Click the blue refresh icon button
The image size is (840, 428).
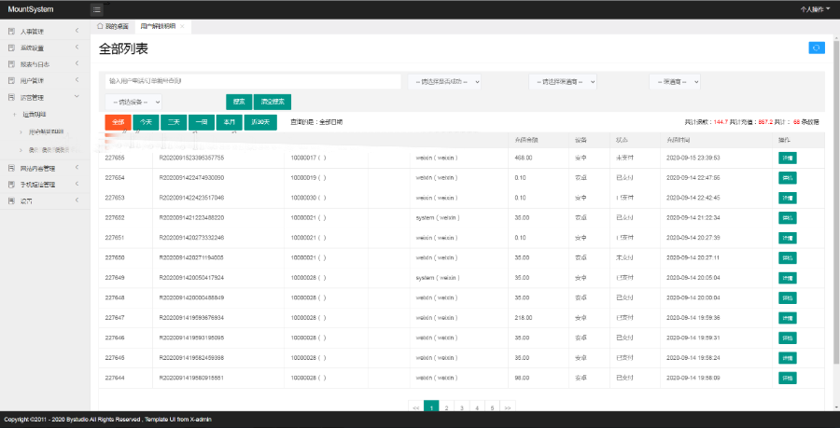[x=816, y=48]
